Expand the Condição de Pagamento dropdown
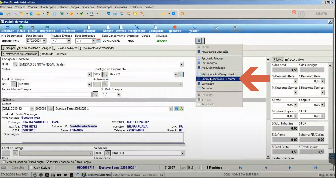The height and width of the screenshot is (178, 336). [176, 74]
